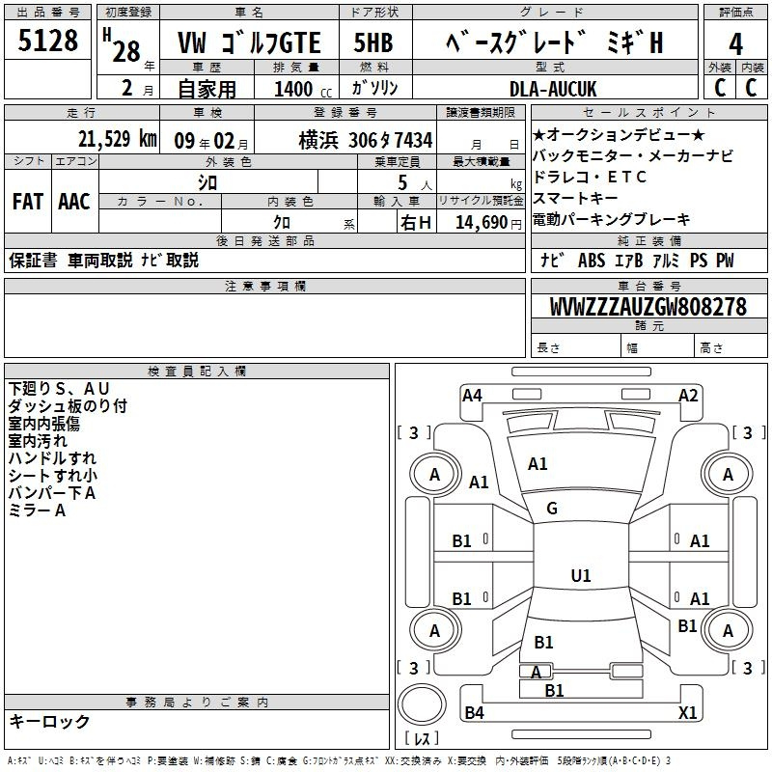Click the recycle deposit 14,690円

[x=488, y=223]
